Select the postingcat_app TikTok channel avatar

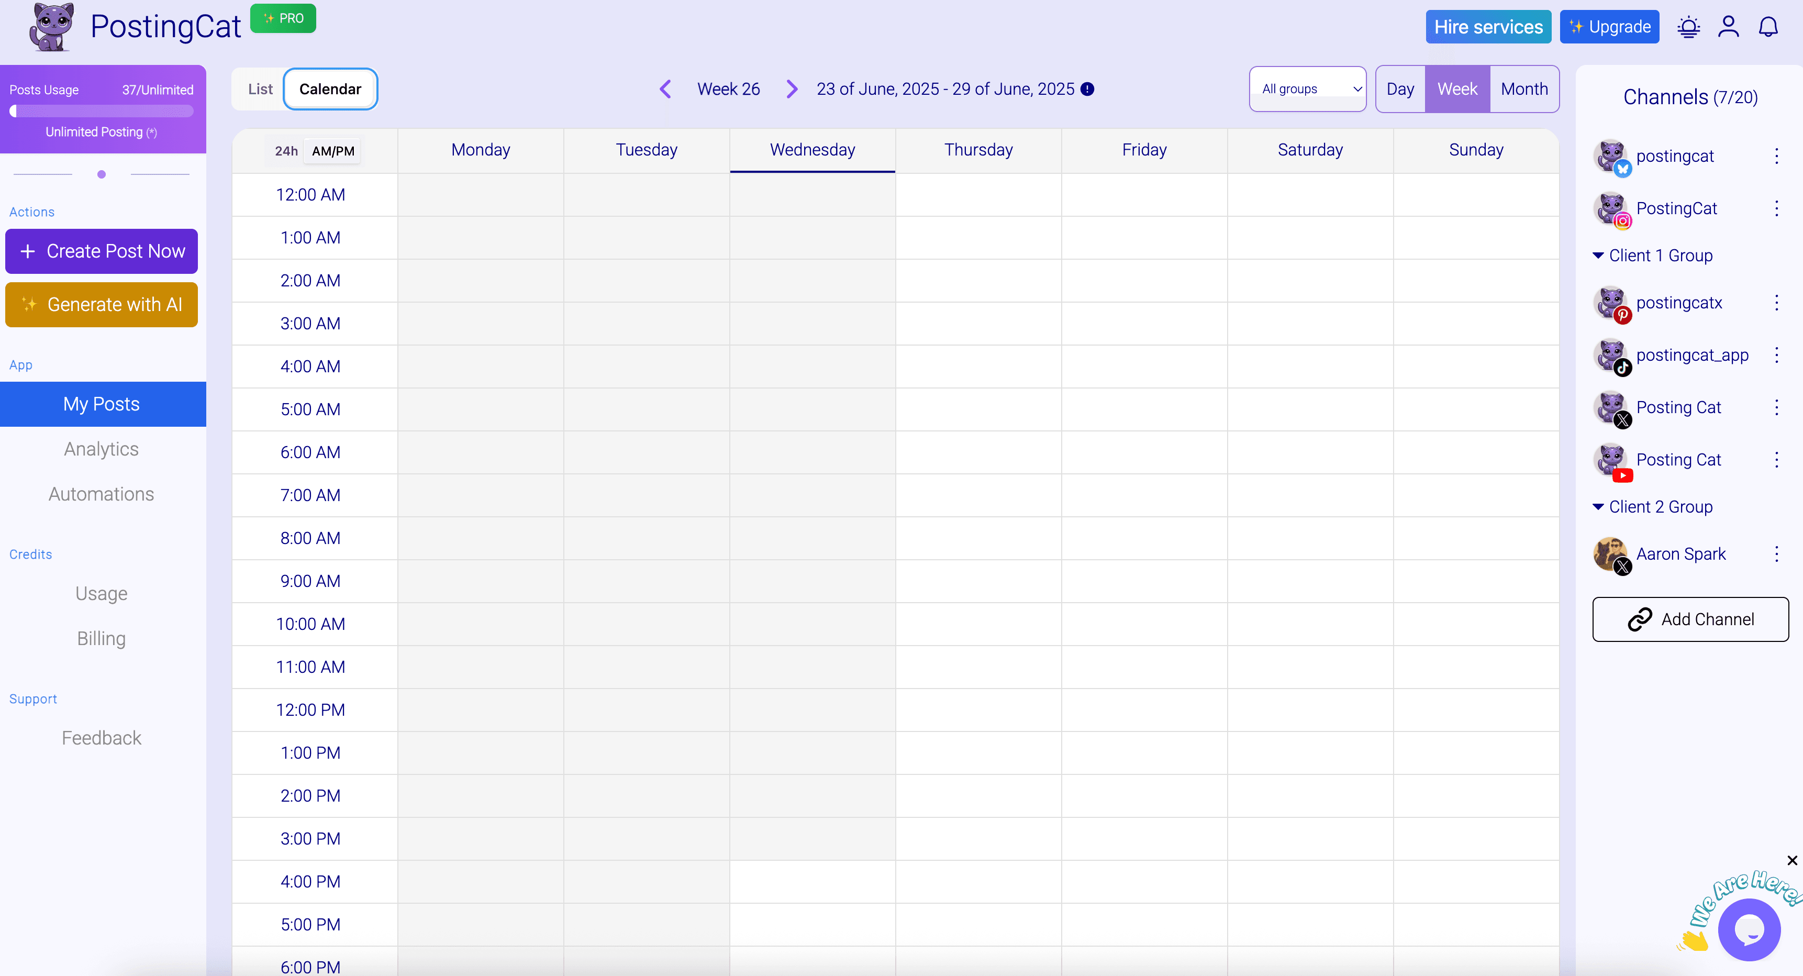[x=1612, y=357]
